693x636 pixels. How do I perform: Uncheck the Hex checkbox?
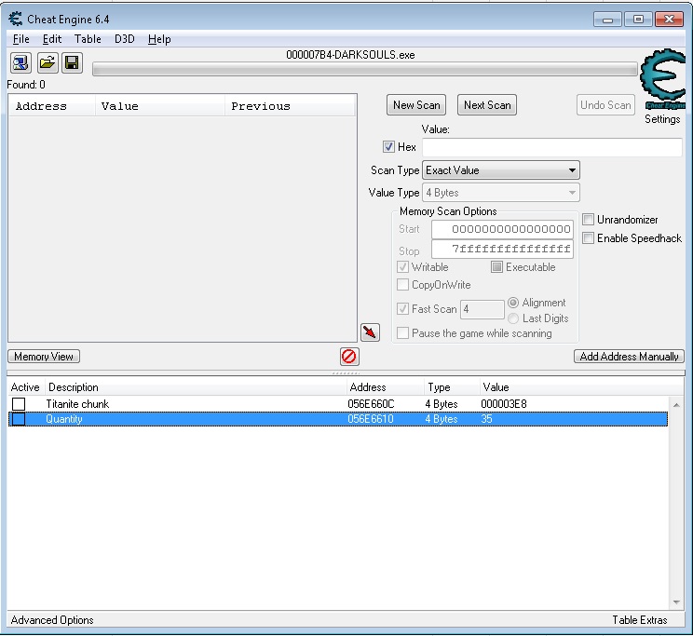point(388,147)
